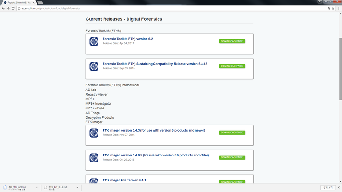Click the FTK version 6.2 product icon
This screenshot has height=192, width=342.
(94, 42)
